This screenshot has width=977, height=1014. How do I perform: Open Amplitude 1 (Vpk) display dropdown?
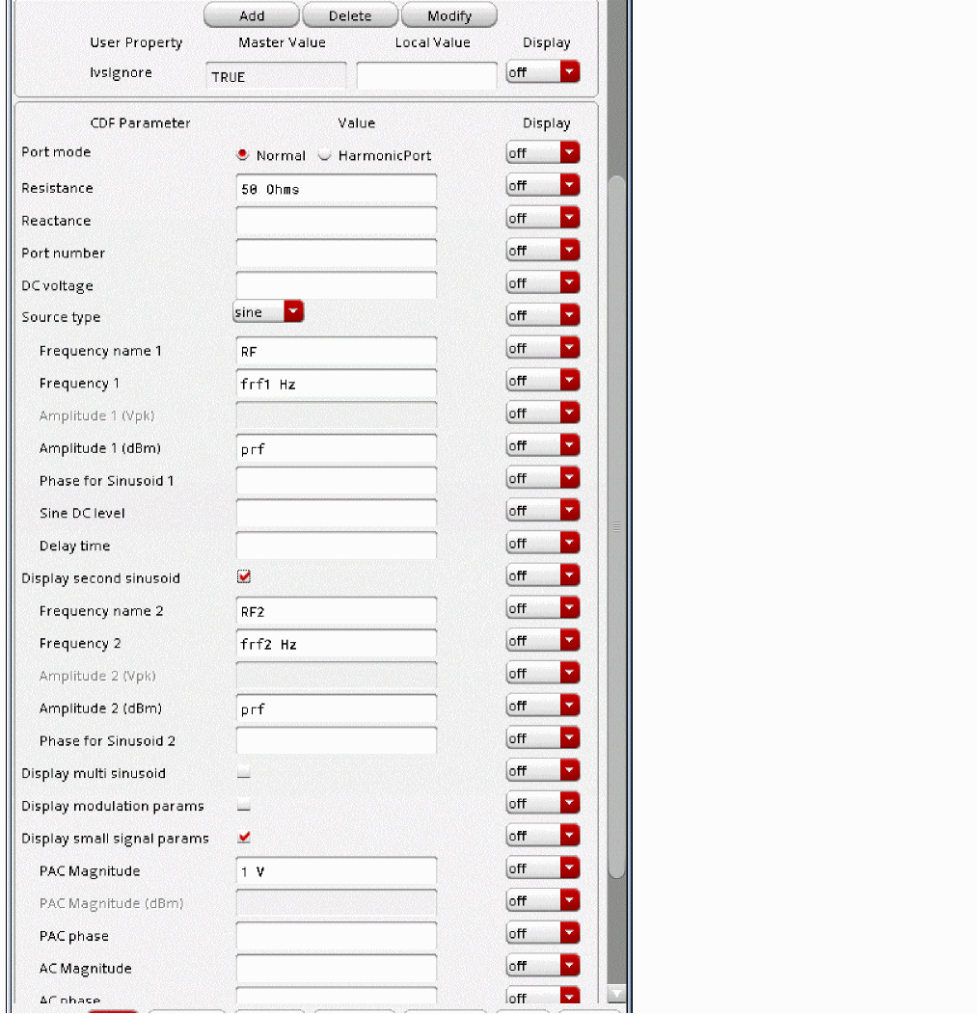click(543, 413)
